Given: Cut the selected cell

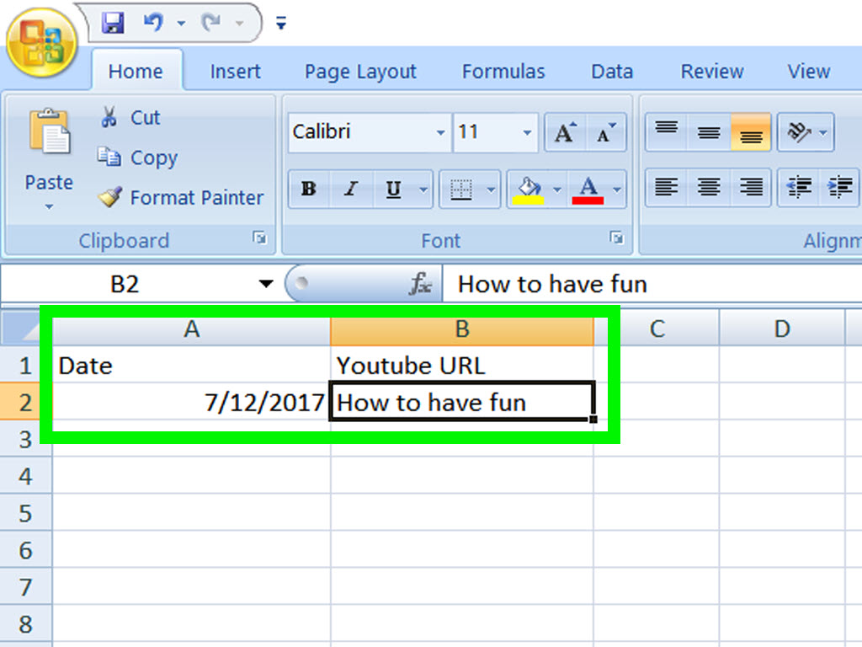Looking at the screenshot, I should (x=130, y=117).
